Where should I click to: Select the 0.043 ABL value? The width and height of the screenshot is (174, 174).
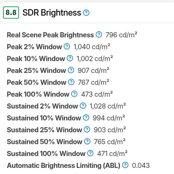tap(141, 166)
